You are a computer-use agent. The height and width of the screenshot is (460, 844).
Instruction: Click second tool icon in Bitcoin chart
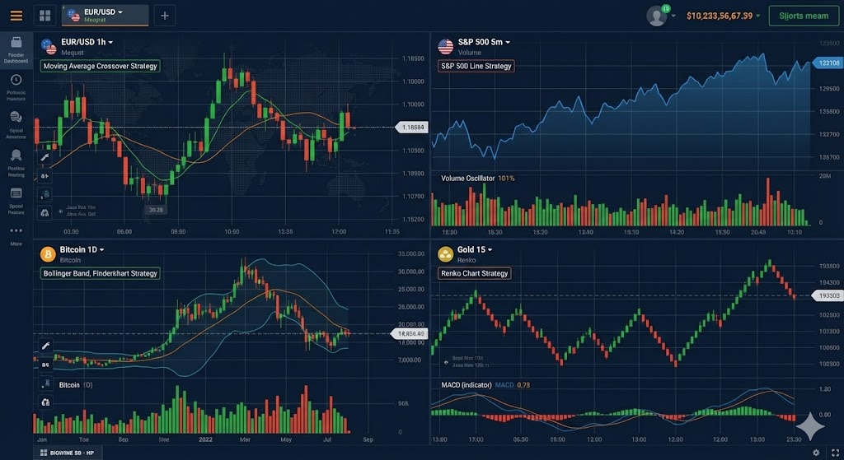point(45,365)
